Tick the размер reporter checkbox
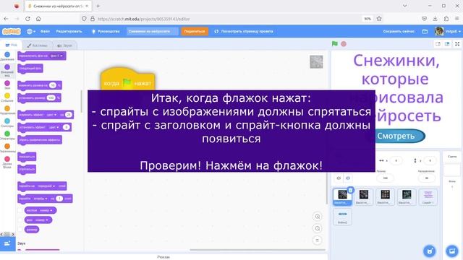463x260 pixels. pos(20,230)
